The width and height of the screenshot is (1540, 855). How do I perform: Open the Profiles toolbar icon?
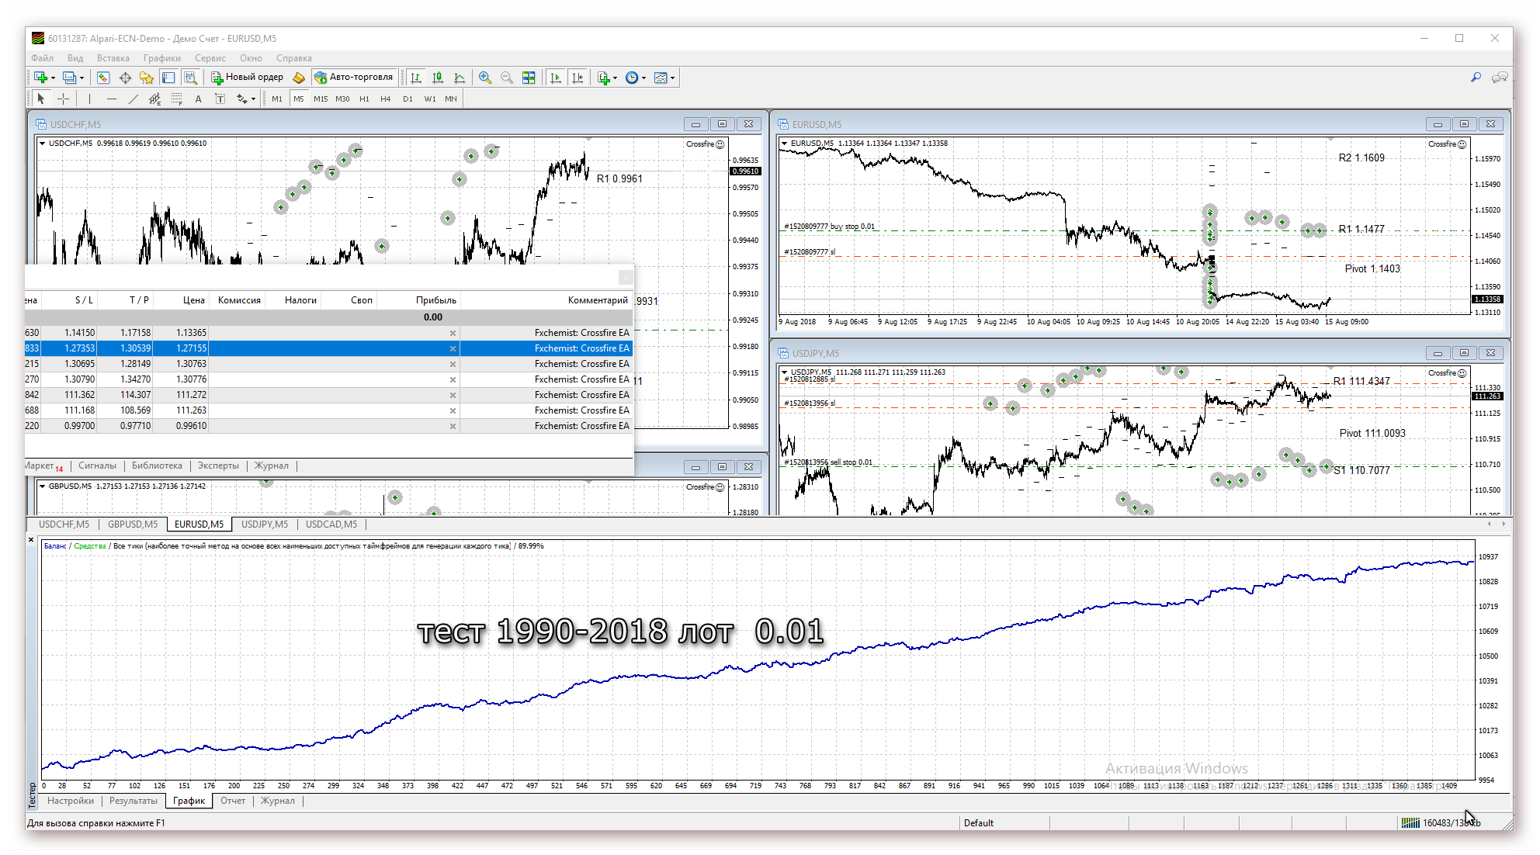(69, 78)
